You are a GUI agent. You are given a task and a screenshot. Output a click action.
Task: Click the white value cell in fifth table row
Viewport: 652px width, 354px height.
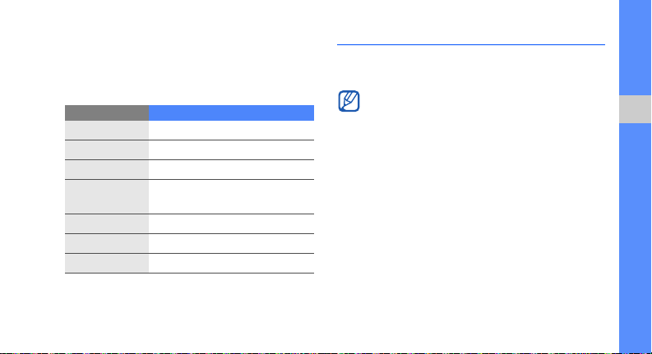pos(231,224)
